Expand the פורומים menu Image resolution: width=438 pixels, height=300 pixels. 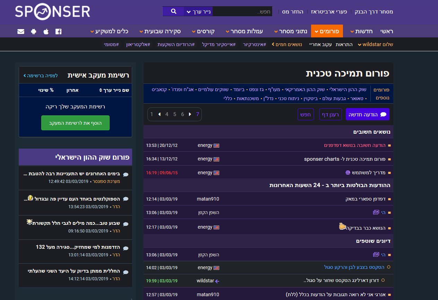pyautogui.click(x=327, y=31)
